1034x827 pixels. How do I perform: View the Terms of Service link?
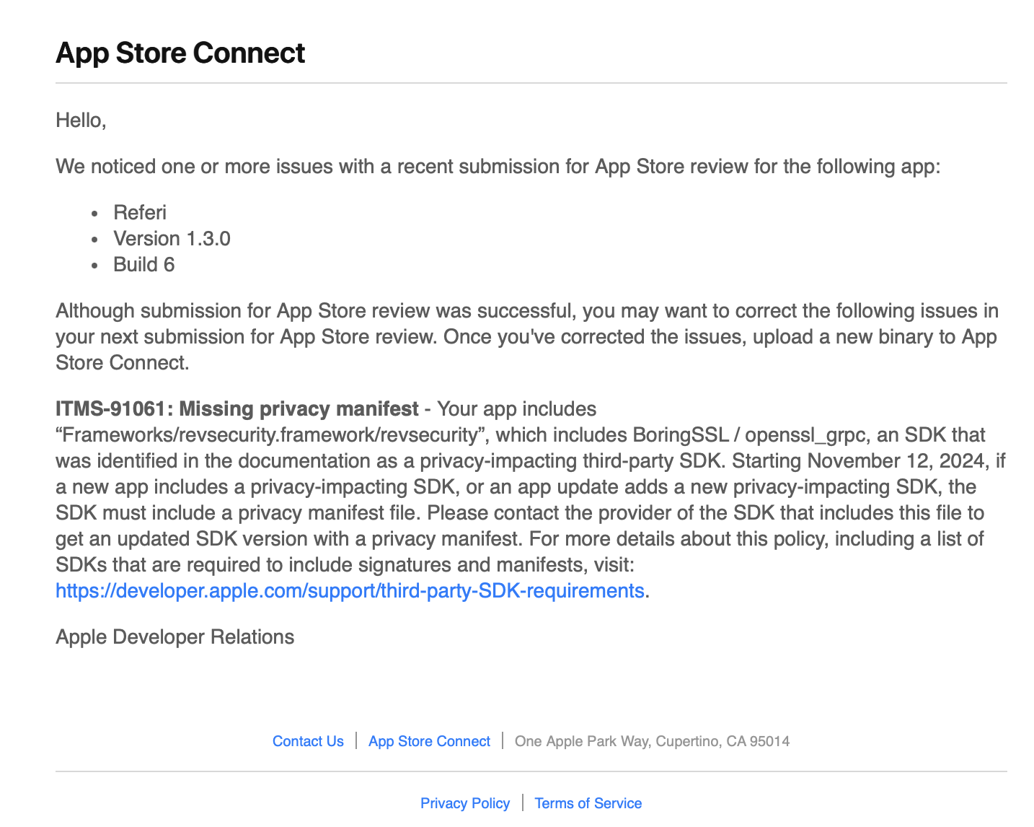tap(588, 803)
